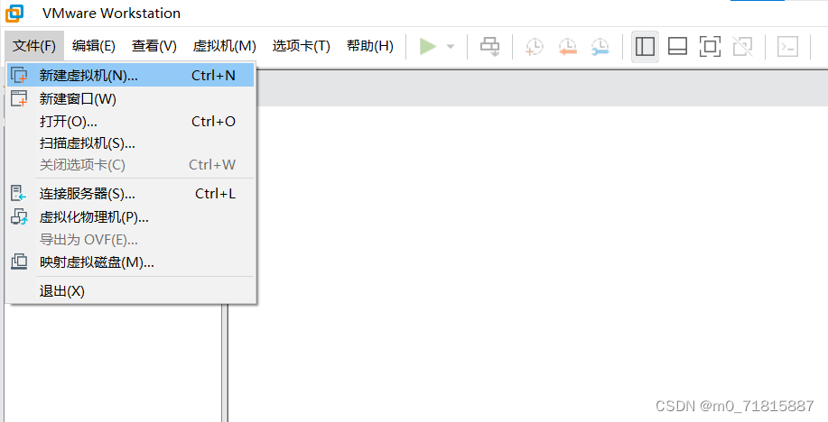Click the Ctrl+N shortcut text
The width and height of the screenshot is (828, 422).
[213, 76]
